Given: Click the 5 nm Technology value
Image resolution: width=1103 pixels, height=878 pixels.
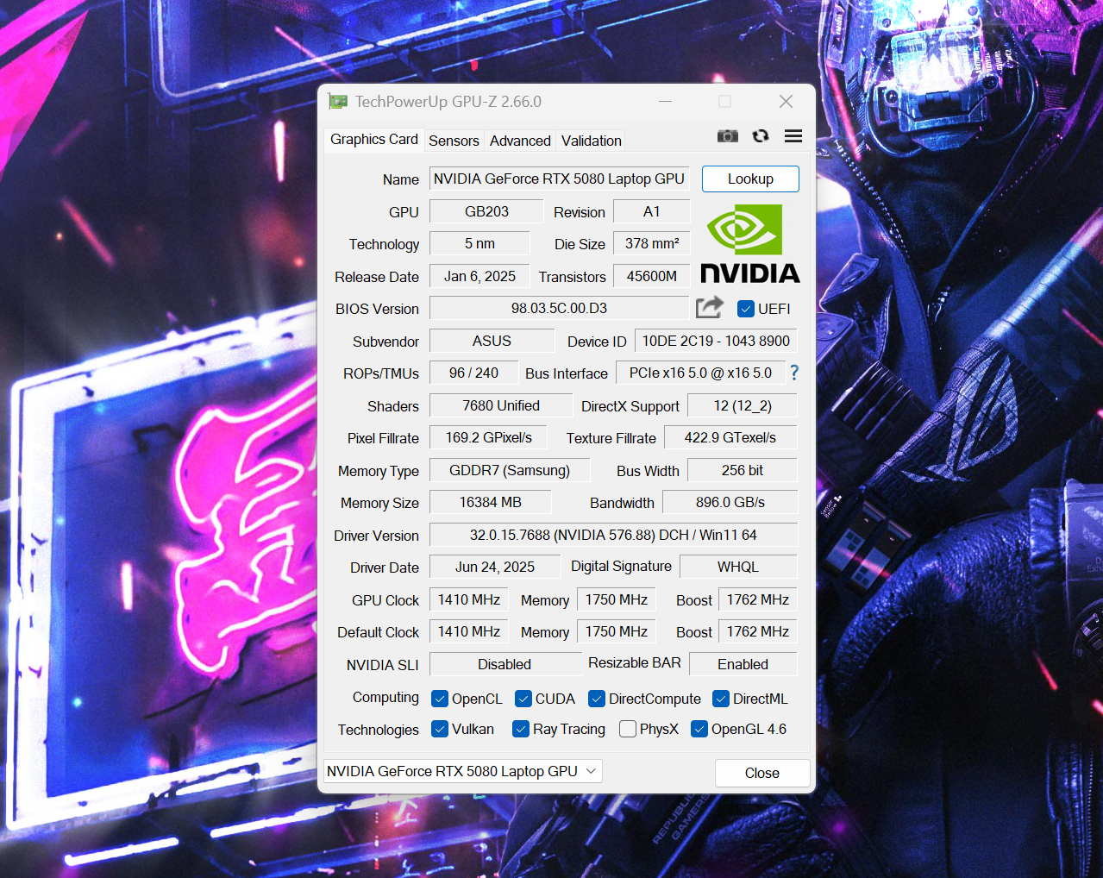Looking at the screenshot, I should coord(479,243).
